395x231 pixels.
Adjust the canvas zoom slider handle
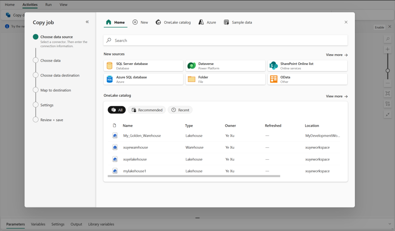pyautogui.click(x=388, y=70)
